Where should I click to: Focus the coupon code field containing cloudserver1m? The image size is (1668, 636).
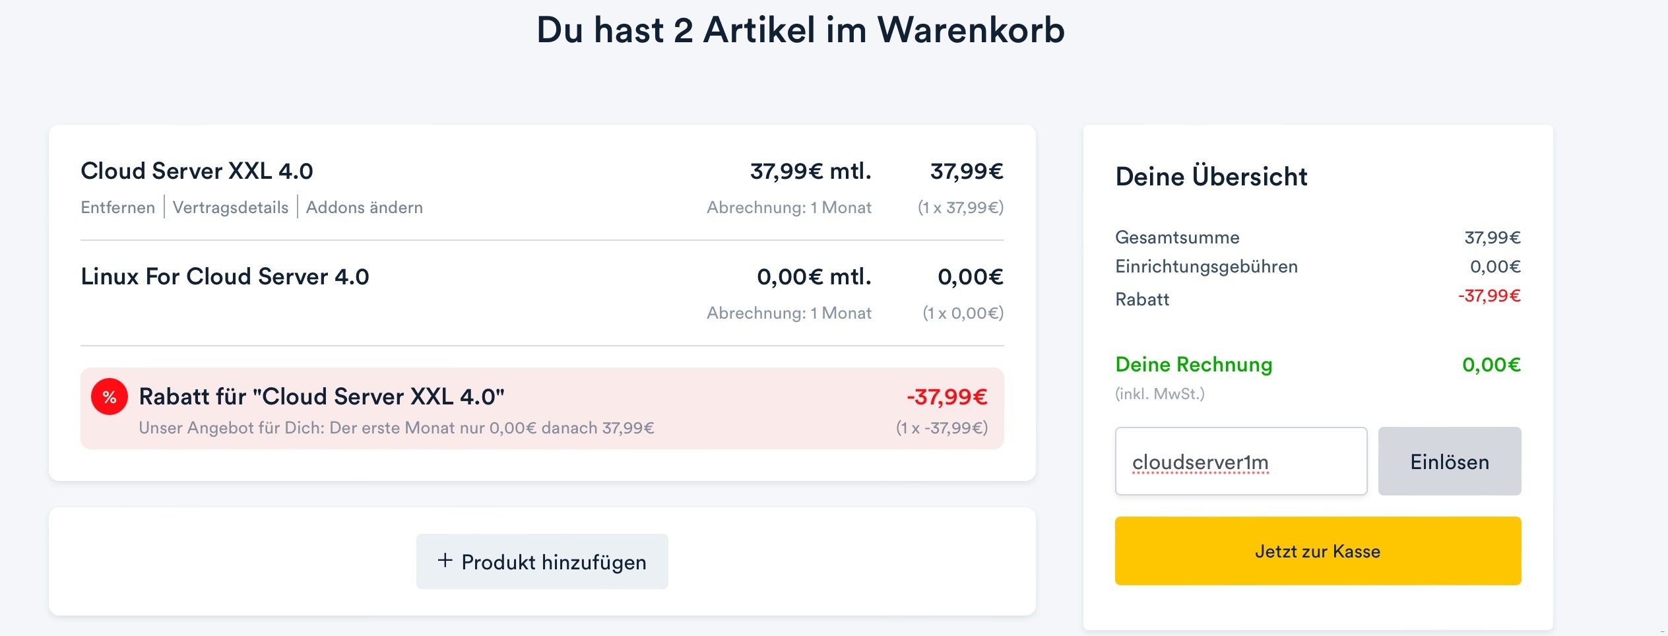click(x=1240, y=462)
